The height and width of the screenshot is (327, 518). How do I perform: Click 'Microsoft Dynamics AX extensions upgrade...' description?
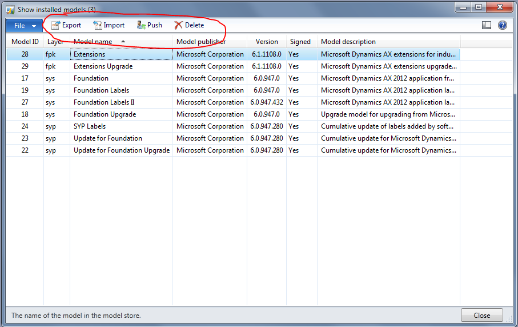pyautogui.click(x=388, y=66)
